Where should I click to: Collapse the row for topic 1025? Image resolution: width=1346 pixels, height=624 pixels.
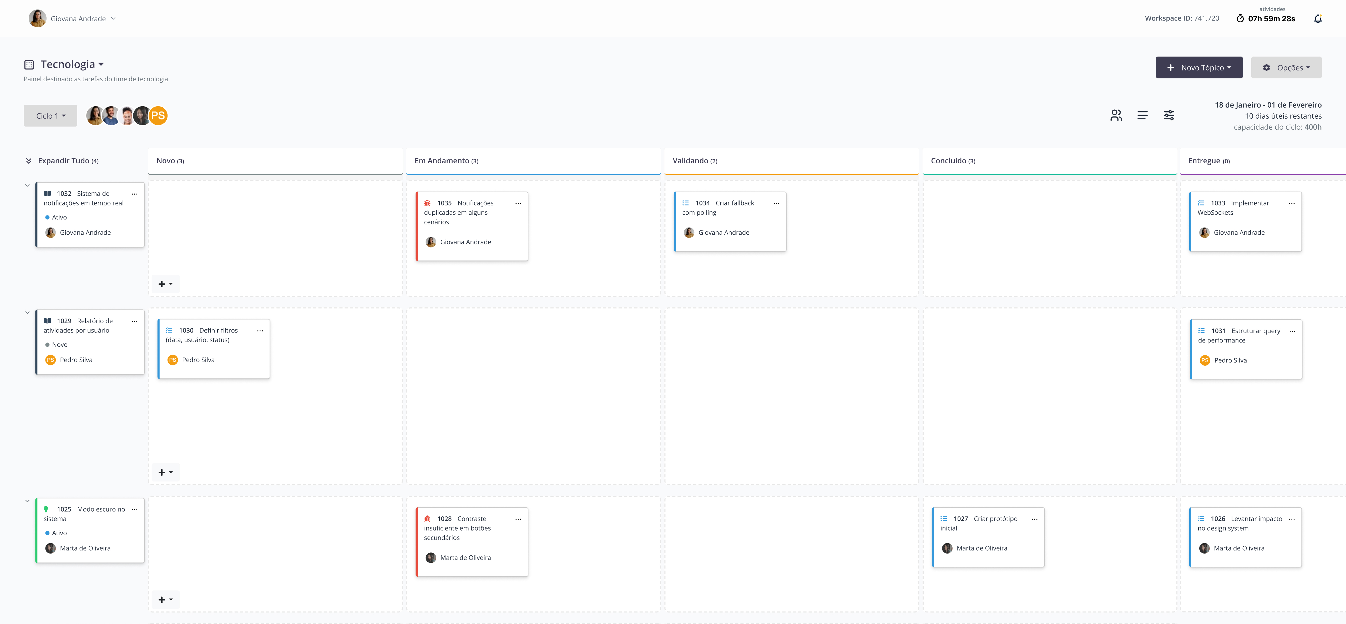click(x=28, y=501)
